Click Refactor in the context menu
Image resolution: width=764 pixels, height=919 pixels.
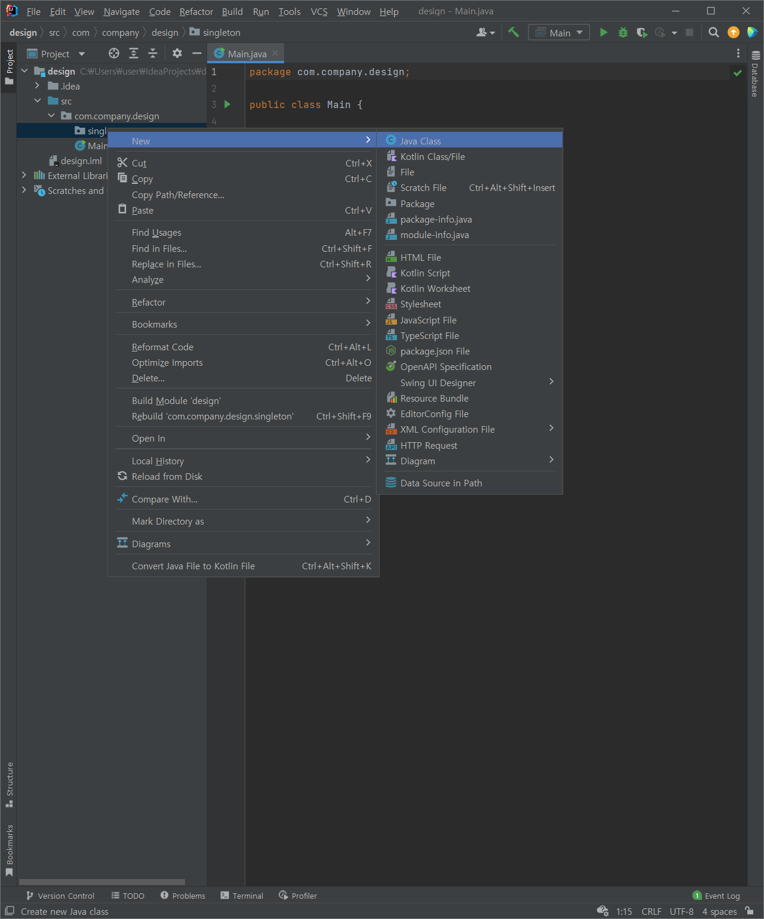point(244,302)
